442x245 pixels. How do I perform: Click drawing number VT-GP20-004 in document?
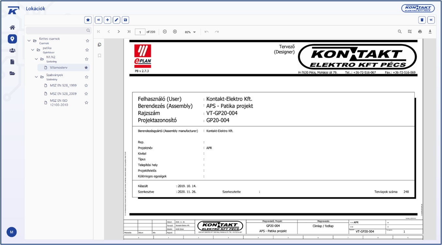tap(222, 113)
